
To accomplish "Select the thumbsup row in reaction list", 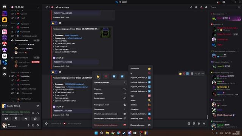I will pyautogui.click(x=141, y=68).
